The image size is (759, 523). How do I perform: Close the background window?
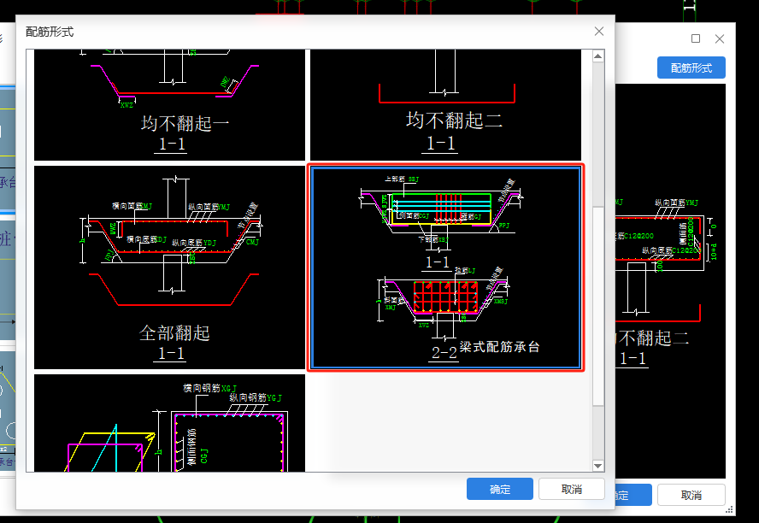(x=720, y=38)
